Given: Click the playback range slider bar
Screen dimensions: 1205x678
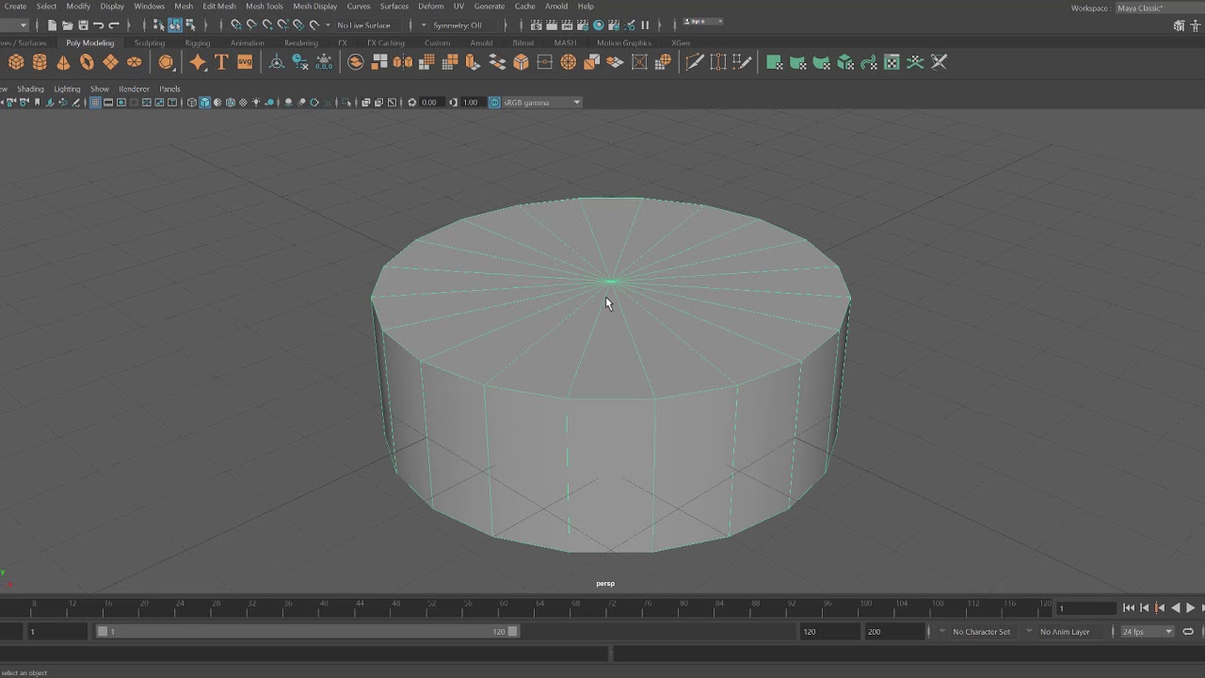Looking at the screenshot, I should pyautogui.click(x=309, y=632).
